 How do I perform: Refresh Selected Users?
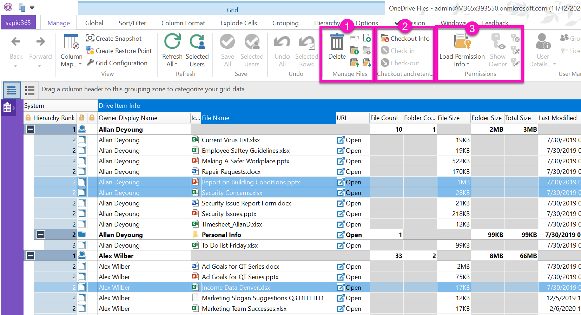(197, 50)
